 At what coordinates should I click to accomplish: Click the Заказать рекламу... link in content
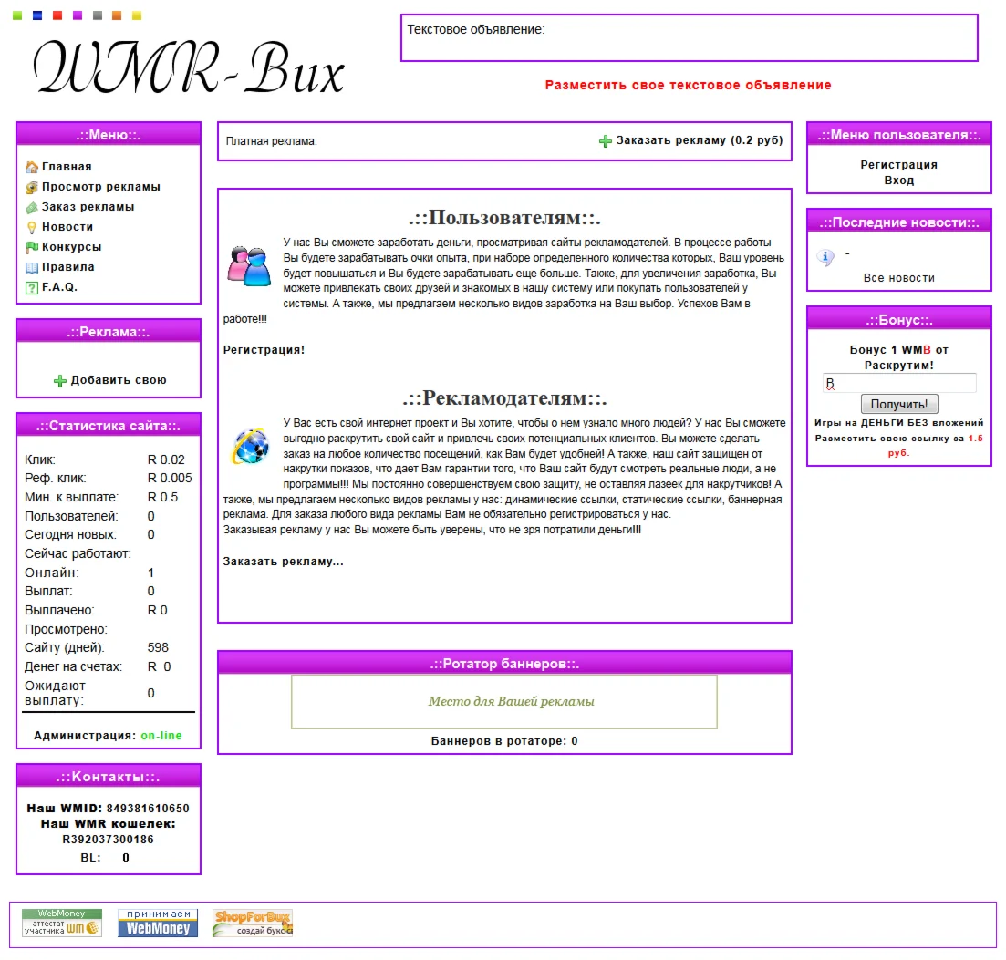pos(283,561)
